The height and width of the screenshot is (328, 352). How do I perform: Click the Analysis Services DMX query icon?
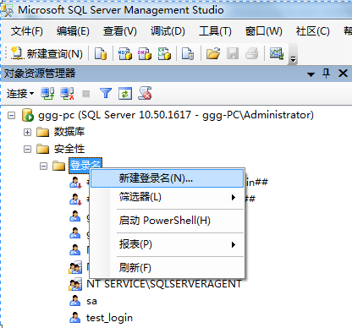(x=145, y=53)
